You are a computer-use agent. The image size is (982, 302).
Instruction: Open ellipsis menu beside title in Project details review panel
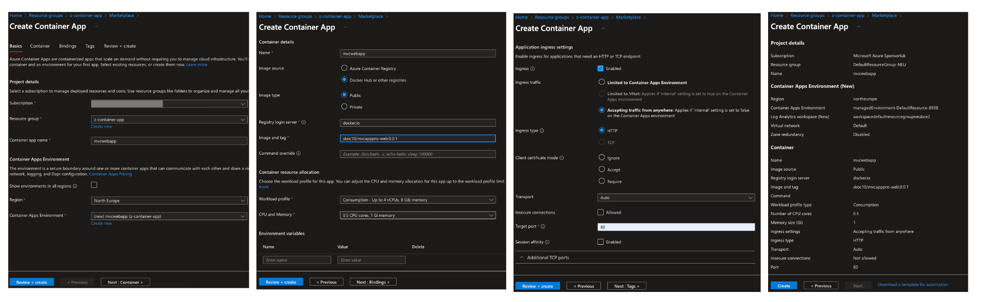pyautogui.click(x=859, y=27)
